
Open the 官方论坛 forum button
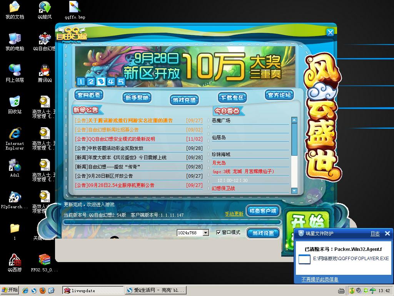click(x=279, y=95)
